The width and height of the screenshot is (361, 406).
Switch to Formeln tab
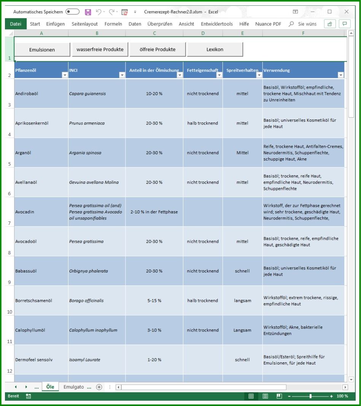pos(113,24)
